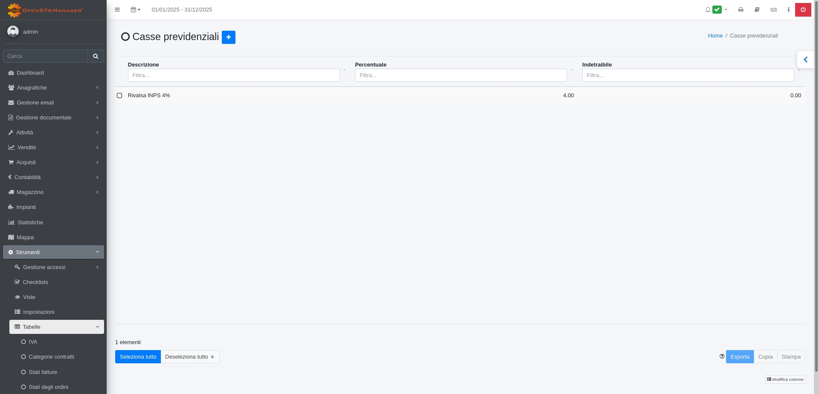Click the book manual icon
This screenshot has height=394, width=819.
pos(757,10)
